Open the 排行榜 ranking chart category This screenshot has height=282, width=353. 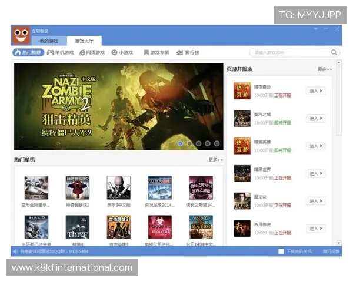[x=188, y=52]
